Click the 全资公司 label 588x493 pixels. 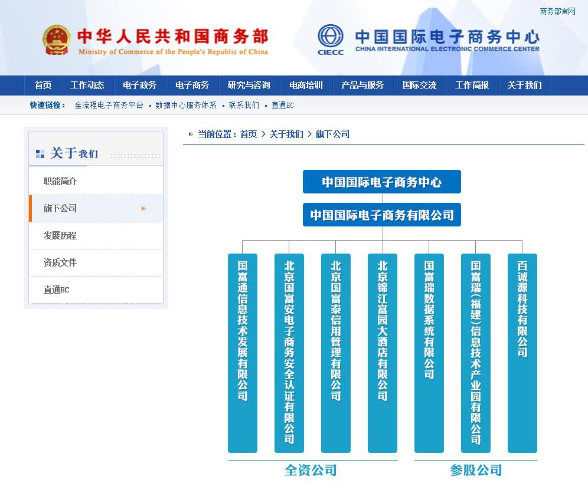click(x=311, y=470)
